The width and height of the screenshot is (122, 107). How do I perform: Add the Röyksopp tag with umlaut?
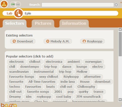[71, 77]
